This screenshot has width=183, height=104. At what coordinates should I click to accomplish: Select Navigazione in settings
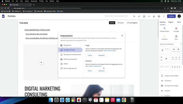[70, 45]
